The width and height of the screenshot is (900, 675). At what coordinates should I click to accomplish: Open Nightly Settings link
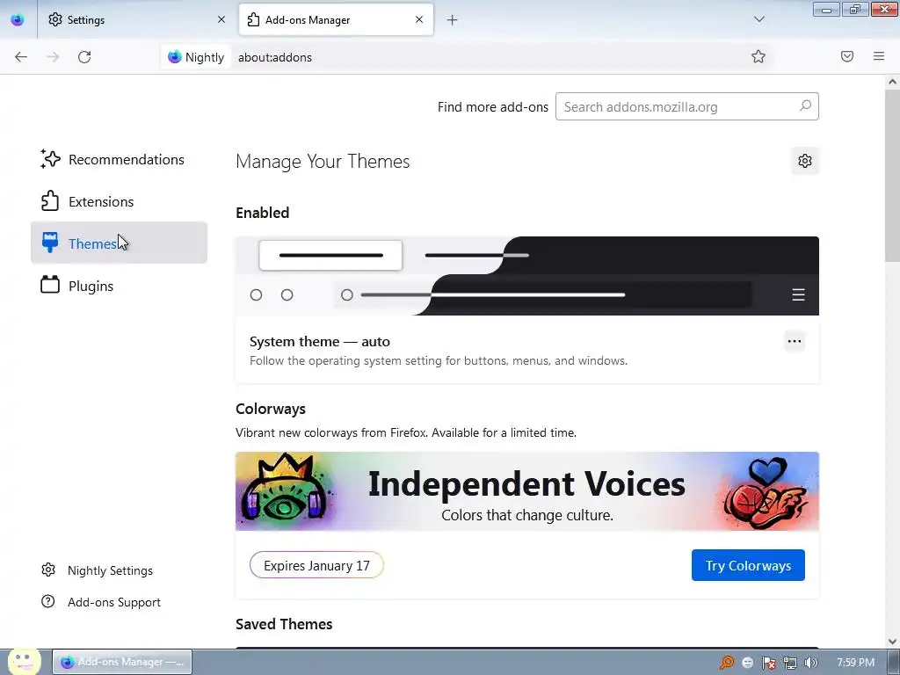coord(97,570)
